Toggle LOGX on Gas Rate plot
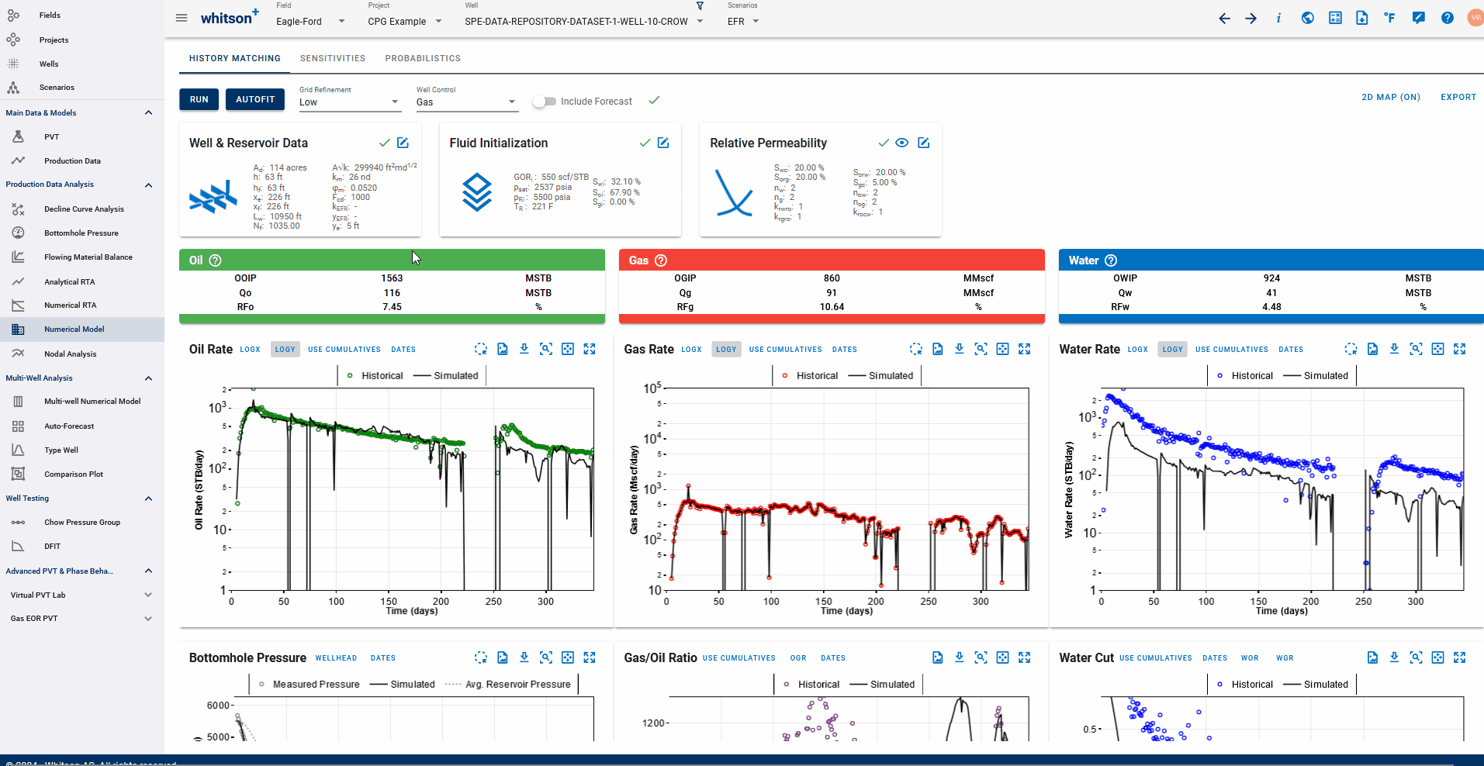Screen dimensions: 1484x766 [691, 350]
